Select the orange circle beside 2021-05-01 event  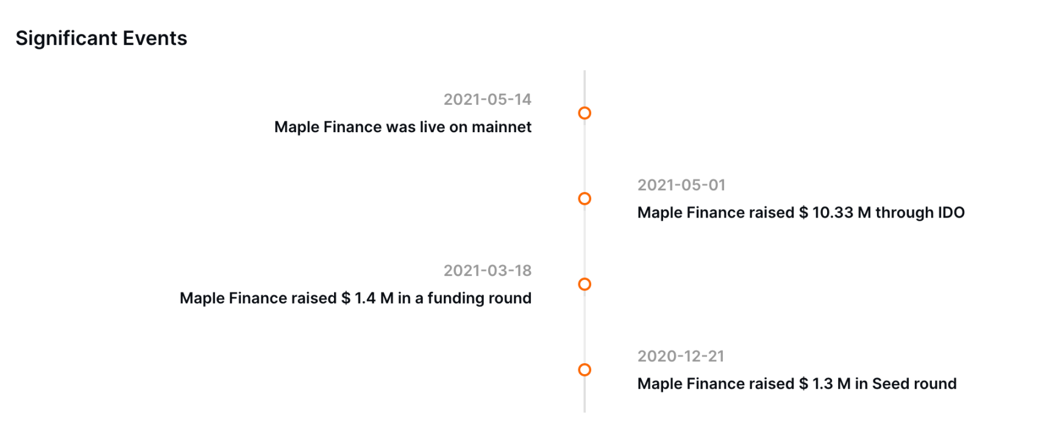pos(584,199)
